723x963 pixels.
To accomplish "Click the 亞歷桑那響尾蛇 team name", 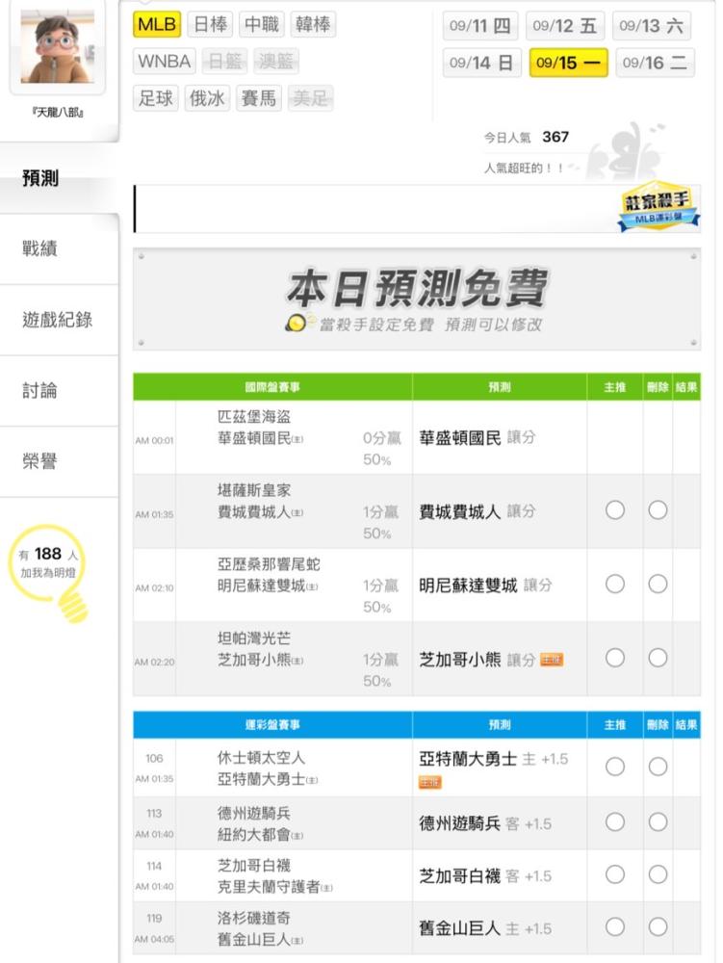I will [x=269, y=563].
